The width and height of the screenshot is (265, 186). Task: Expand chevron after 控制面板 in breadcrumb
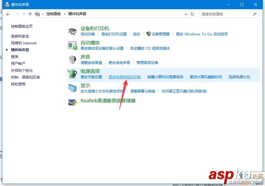(65, 14)
